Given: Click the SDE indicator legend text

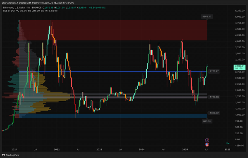Looking at the screenshot, I should pyautogui.click(x=30, y=11).
